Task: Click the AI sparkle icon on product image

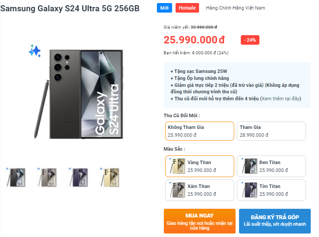Action: tap(35, 51)
